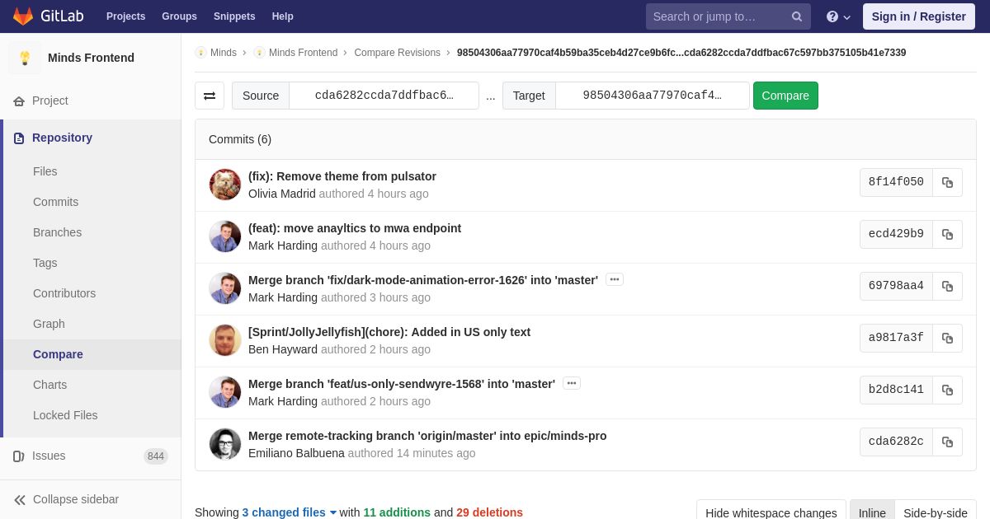Click Compare Revisions breadcrumb
This screenshot has height=519, width=990.
click(398, 53)
